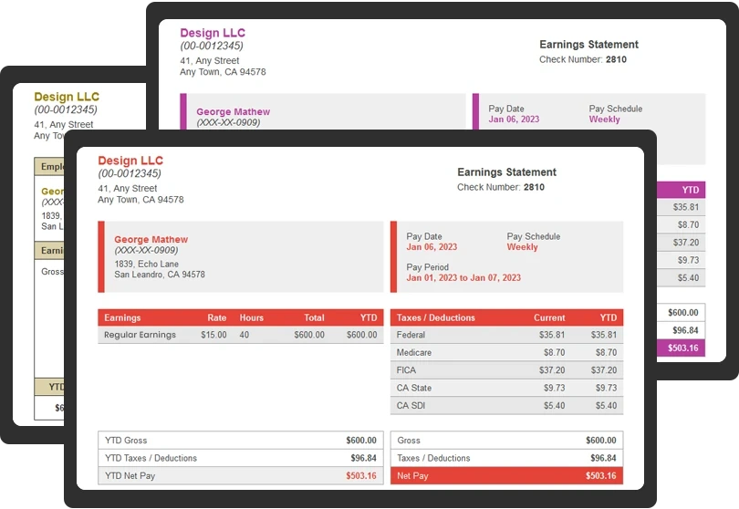Click 'FICA' deduction row label
The image size is (739, 509).
406,370
